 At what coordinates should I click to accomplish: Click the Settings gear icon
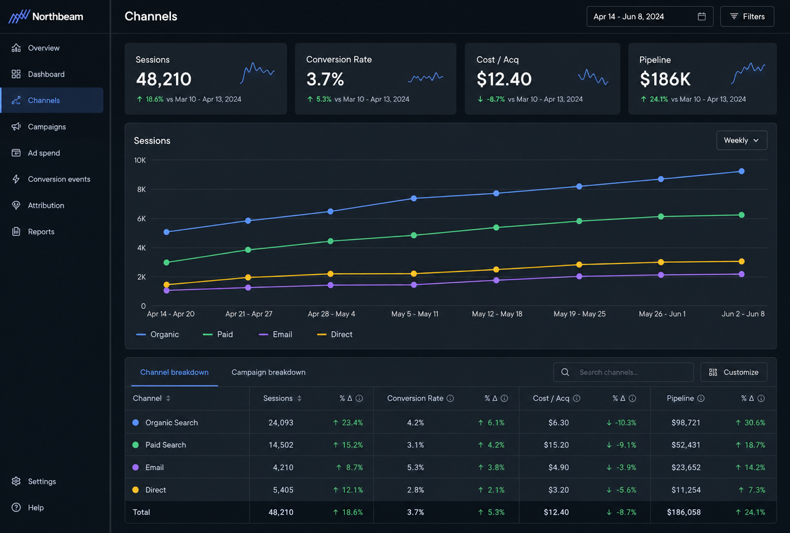tap(16, 481)
